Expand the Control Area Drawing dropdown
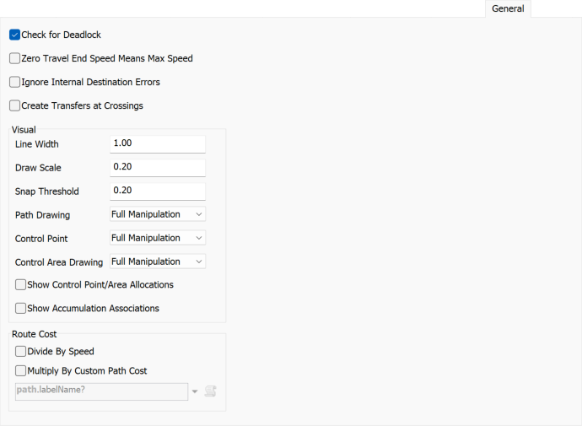582x426 pixels. click(x=158, y=262)
